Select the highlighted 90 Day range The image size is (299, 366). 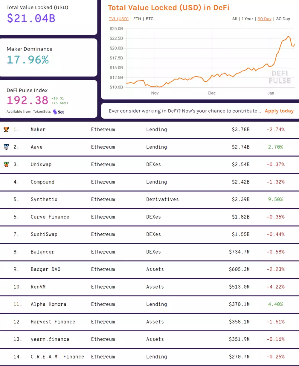pyautogui.click(x=264, y=19)
